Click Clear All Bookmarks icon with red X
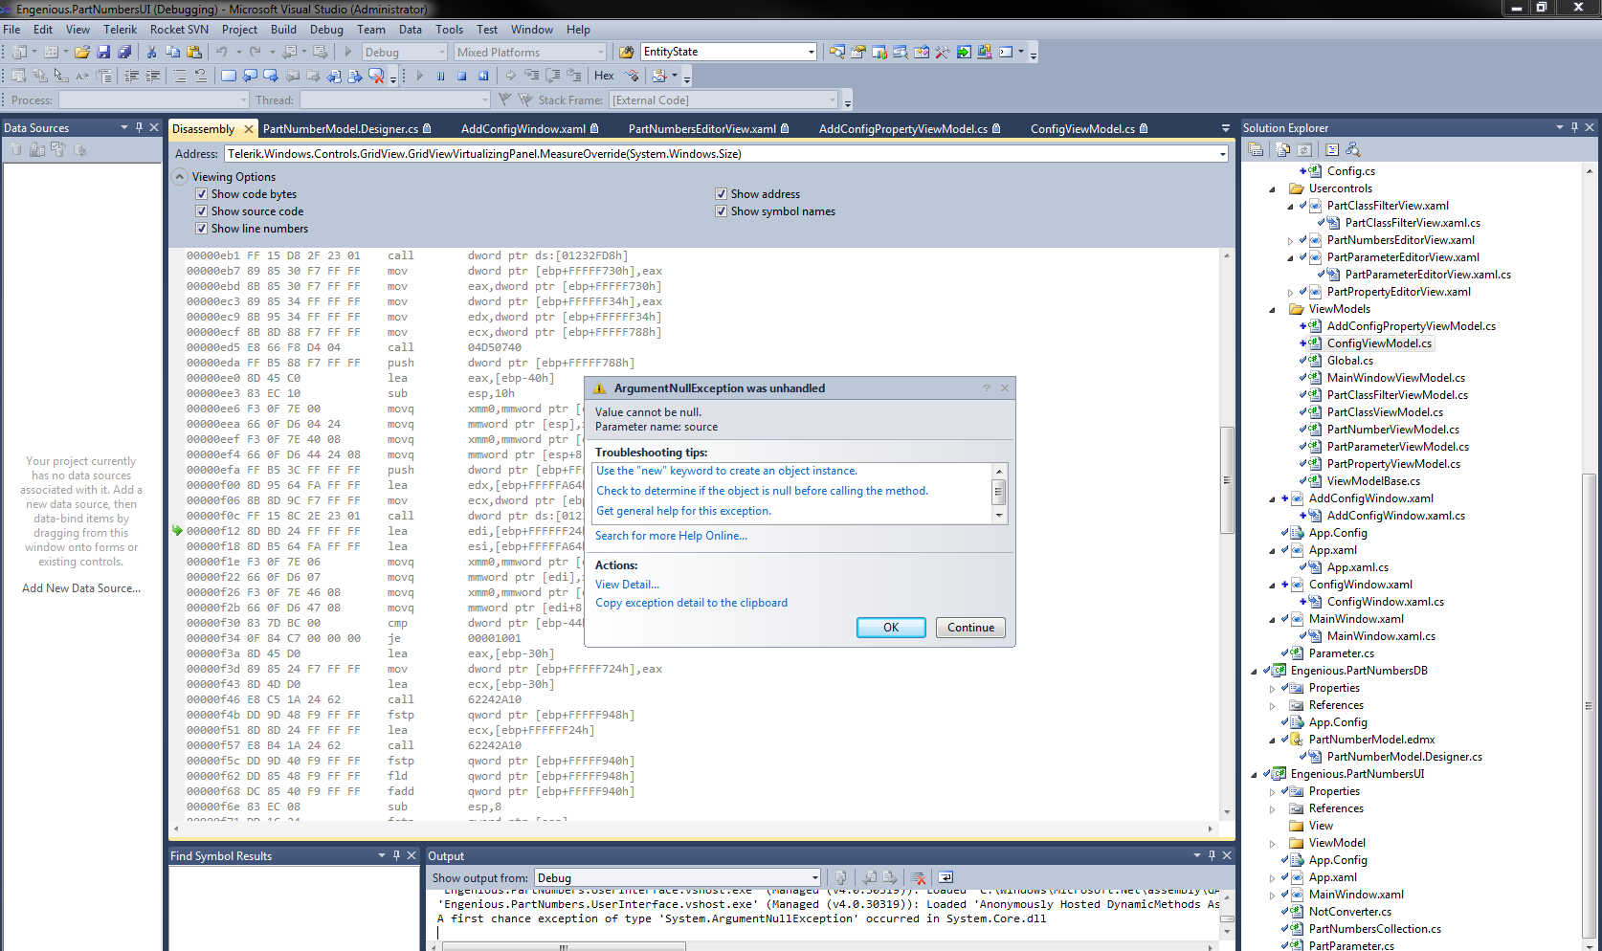1602x951 pixels. tap(376, 76)
